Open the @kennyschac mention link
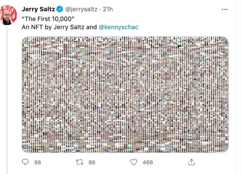This screenshot has width=242, height=174. coord(118,27)
